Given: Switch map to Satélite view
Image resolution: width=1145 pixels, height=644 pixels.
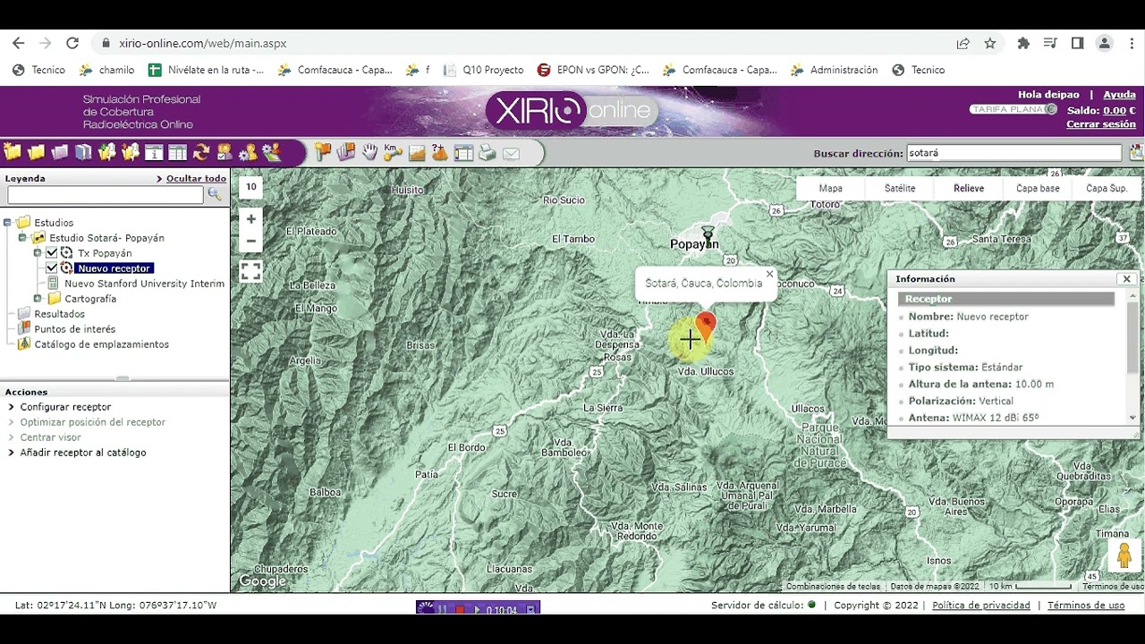Looking at the screenshot, I should pyautogui.click(x=900, y=188).
